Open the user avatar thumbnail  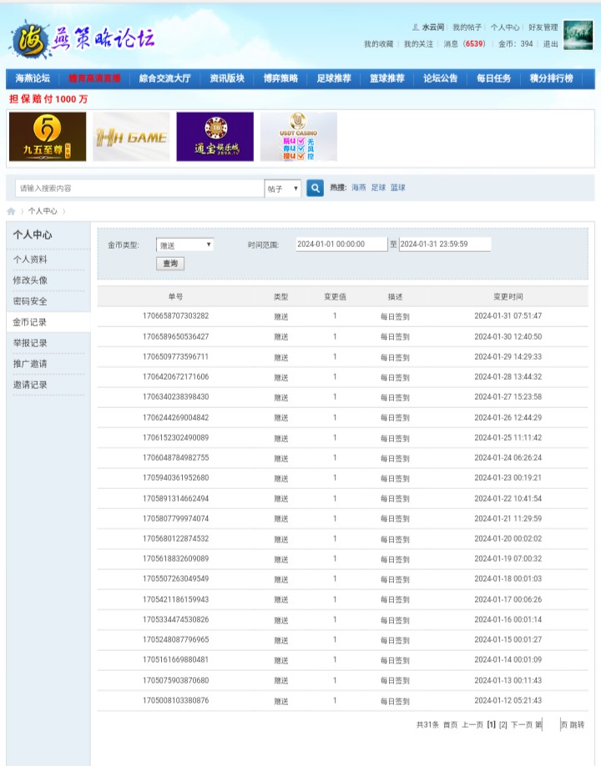coord(578,35)
